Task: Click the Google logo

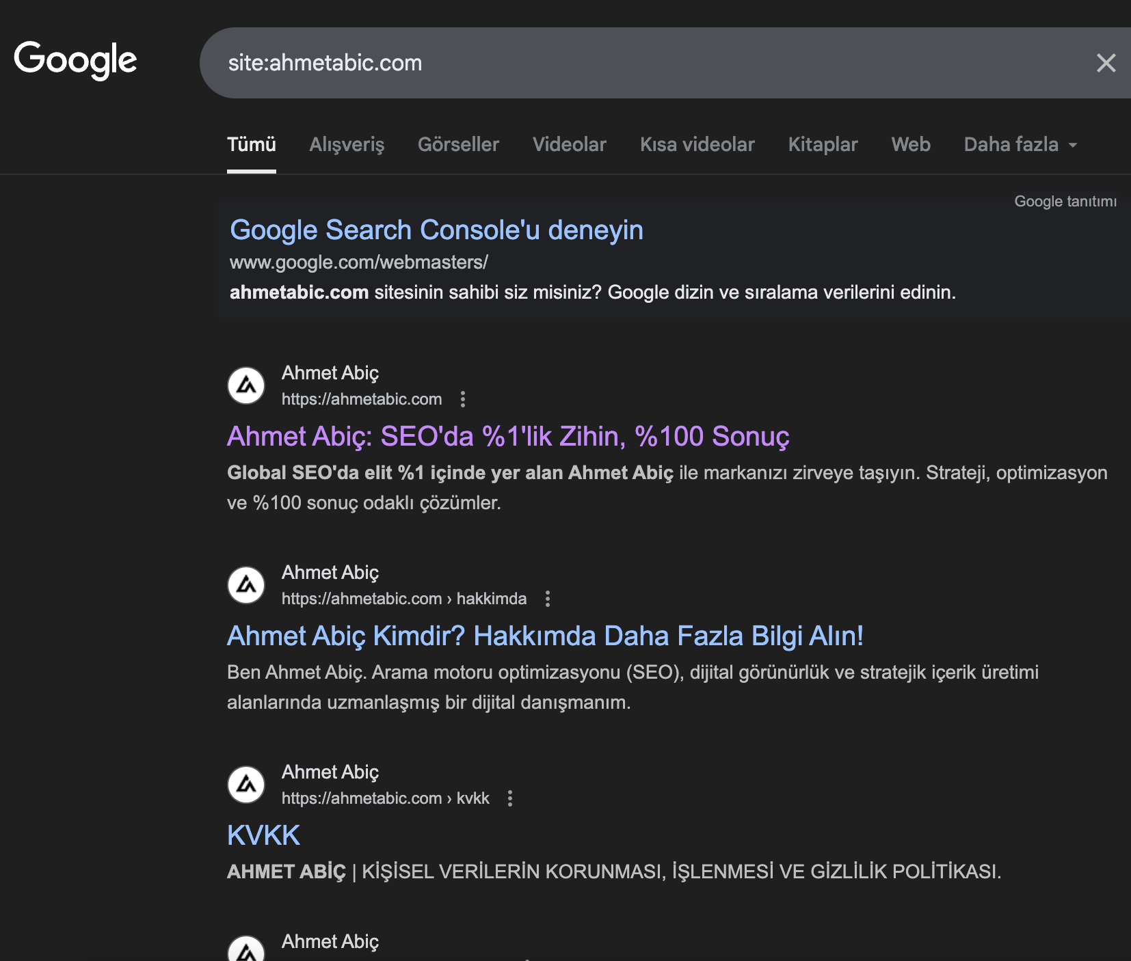Action: pos(75,60)
